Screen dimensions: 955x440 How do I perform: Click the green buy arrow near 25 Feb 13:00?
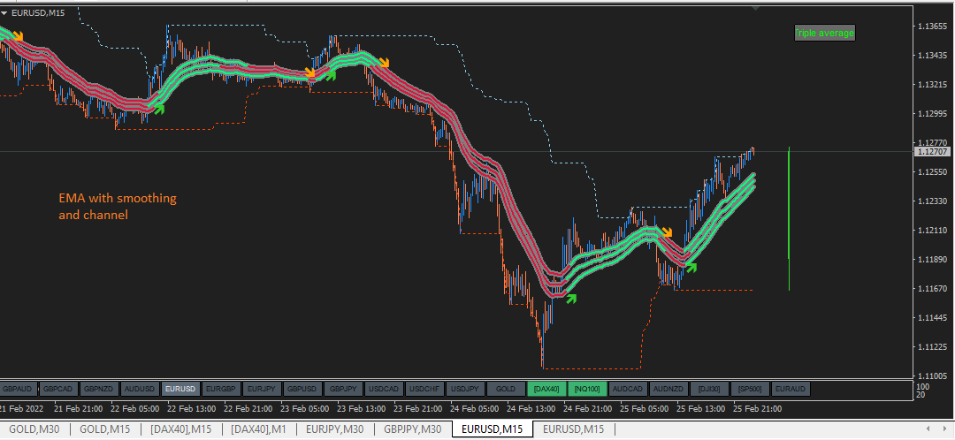(691, 266)
